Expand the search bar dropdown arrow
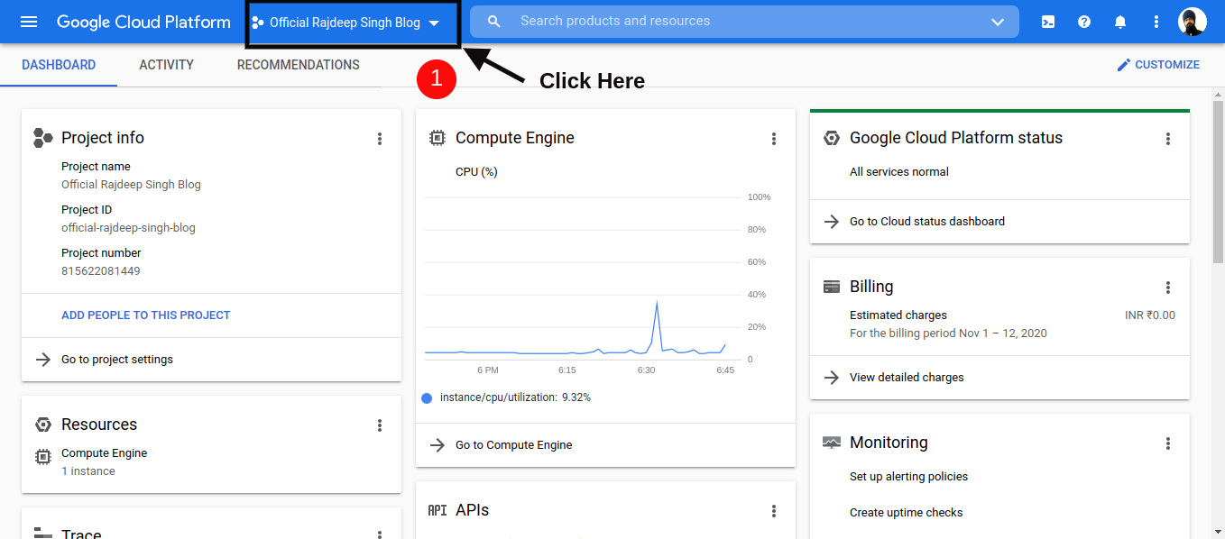Viewport: 1225px width, 539px height. (998, 22)
